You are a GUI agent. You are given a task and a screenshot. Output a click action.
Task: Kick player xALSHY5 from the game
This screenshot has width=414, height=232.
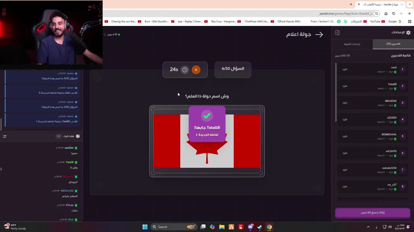coord(345,153)
